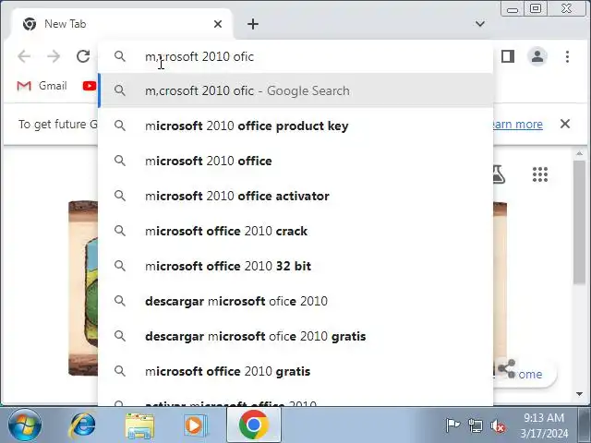Open a new tab with the plus icon
Viewport: 591px width, 443px height.
click(x=253, y=24)
